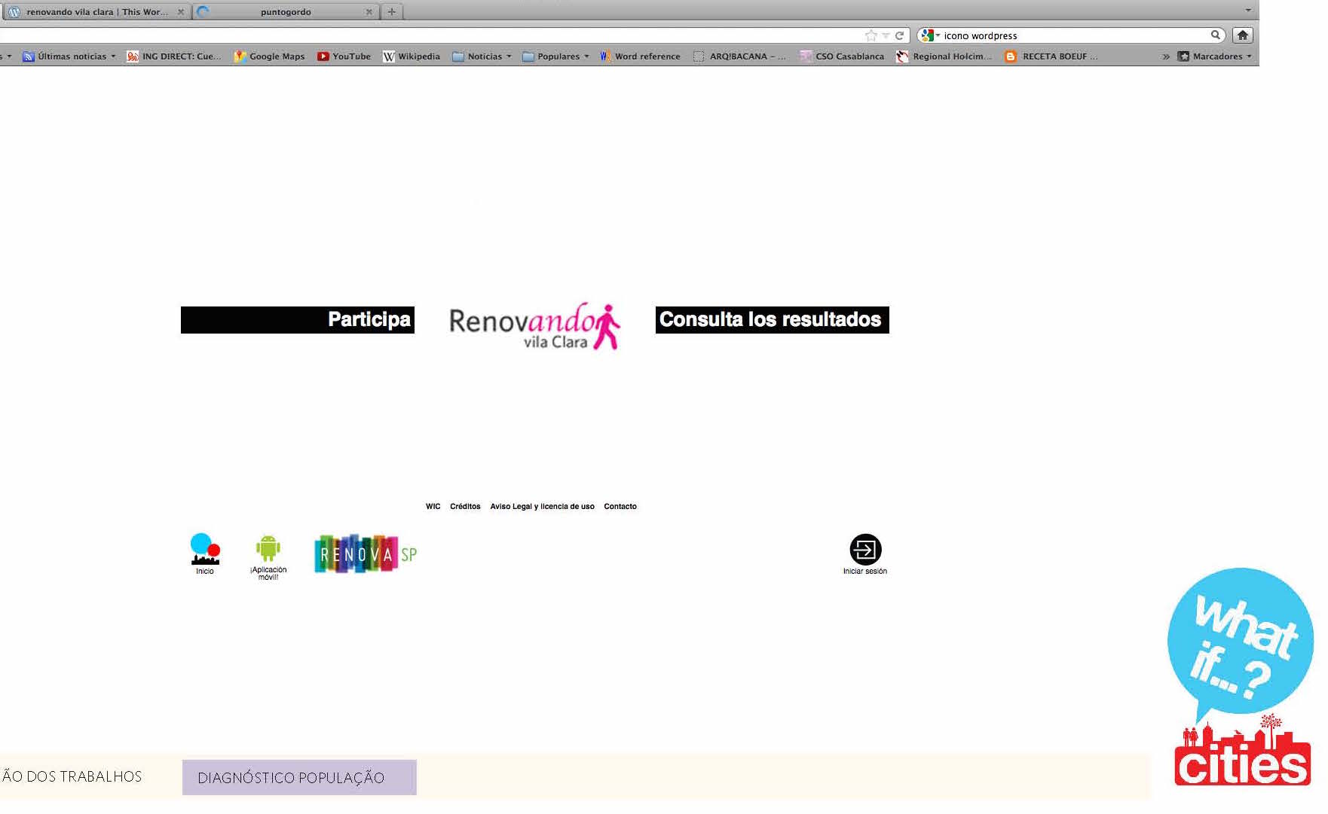
Task: Select the DIAGNÓSTICO POPULAÇÃO tab
Action: pos(299,778)
